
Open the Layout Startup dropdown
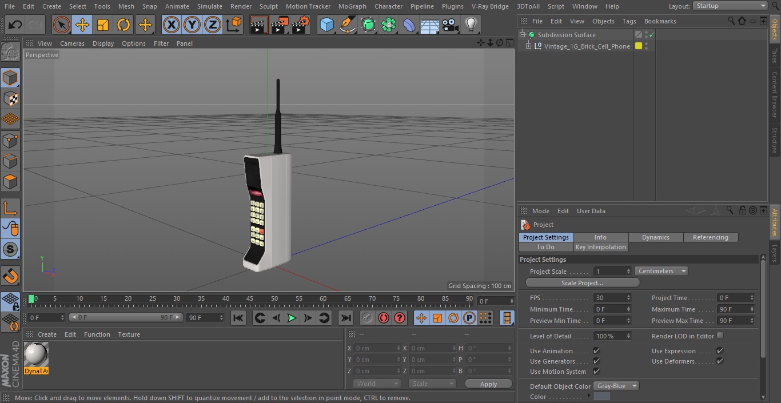click(x=730, y=6)
